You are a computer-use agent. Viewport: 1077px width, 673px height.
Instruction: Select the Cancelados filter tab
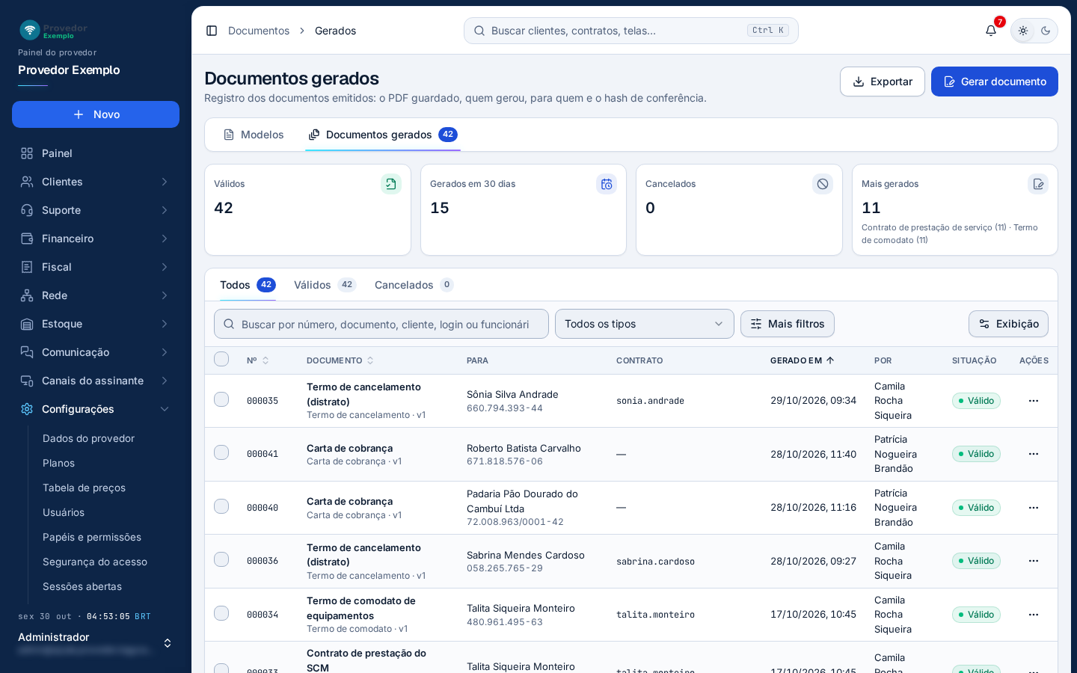click(414, 285)
